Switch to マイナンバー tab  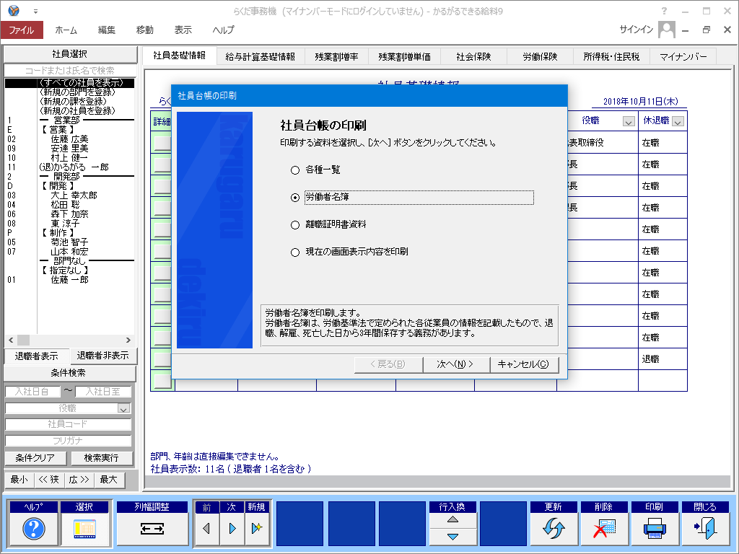pyautogui.click(x=683, y=56)
